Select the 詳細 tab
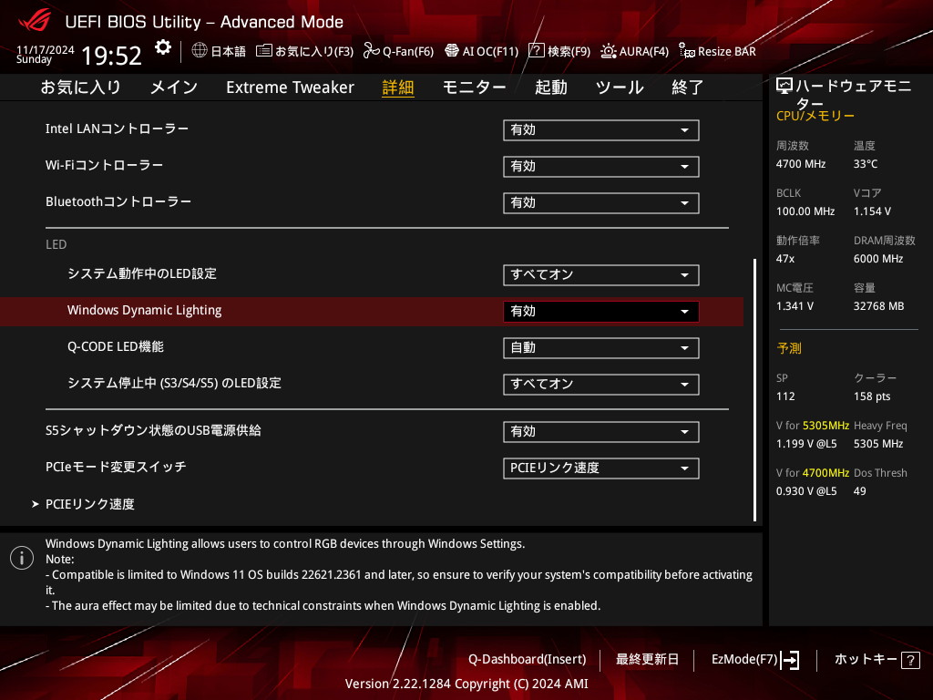 tap(398, 87)
